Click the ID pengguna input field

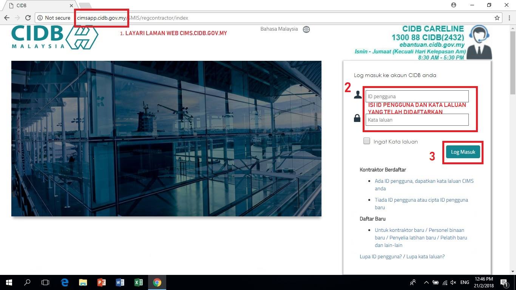point(417,96)
